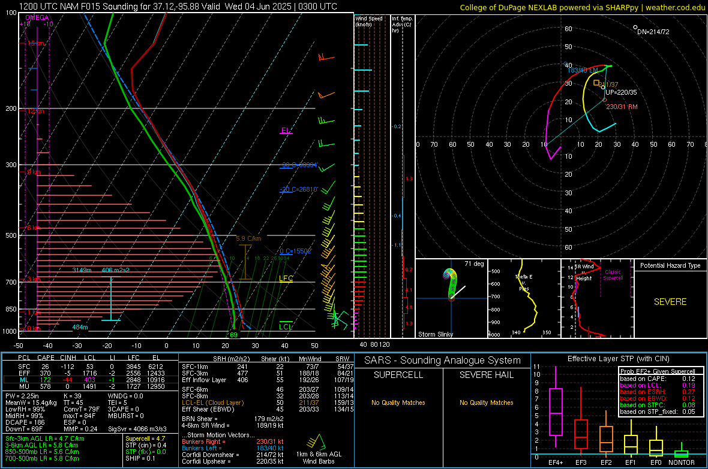The width and height of the screenshot is (708, 469).
Task: Click the green 'based on STPC:' row
Action: 658,405
